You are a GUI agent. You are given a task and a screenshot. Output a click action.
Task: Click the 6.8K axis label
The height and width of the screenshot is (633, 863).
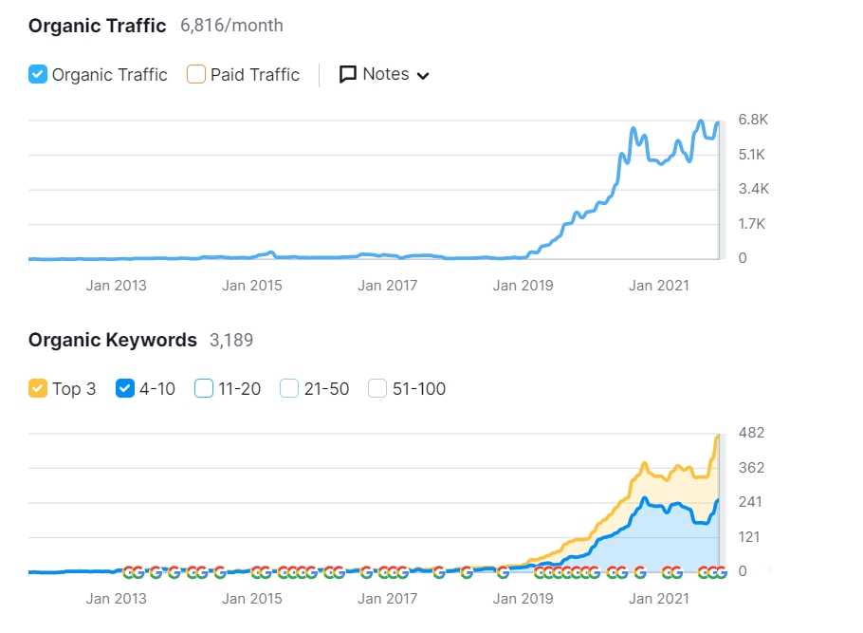[753, 120]
